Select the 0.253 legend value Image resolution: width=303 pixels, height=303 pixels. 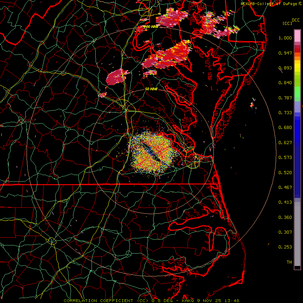pos(285,247)
